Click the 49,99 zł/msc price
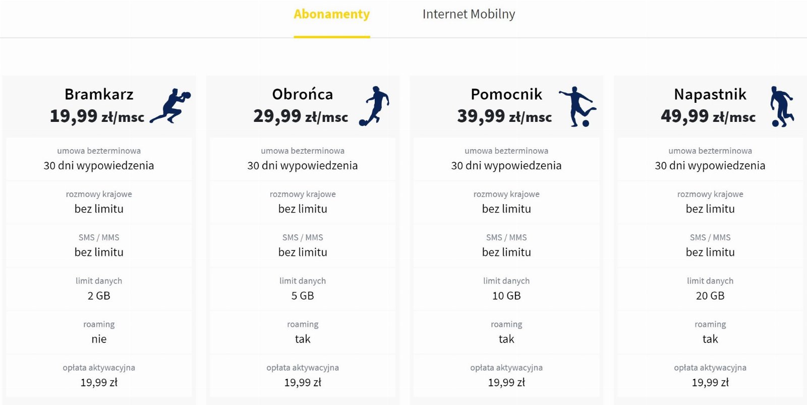 click(708, 116)
